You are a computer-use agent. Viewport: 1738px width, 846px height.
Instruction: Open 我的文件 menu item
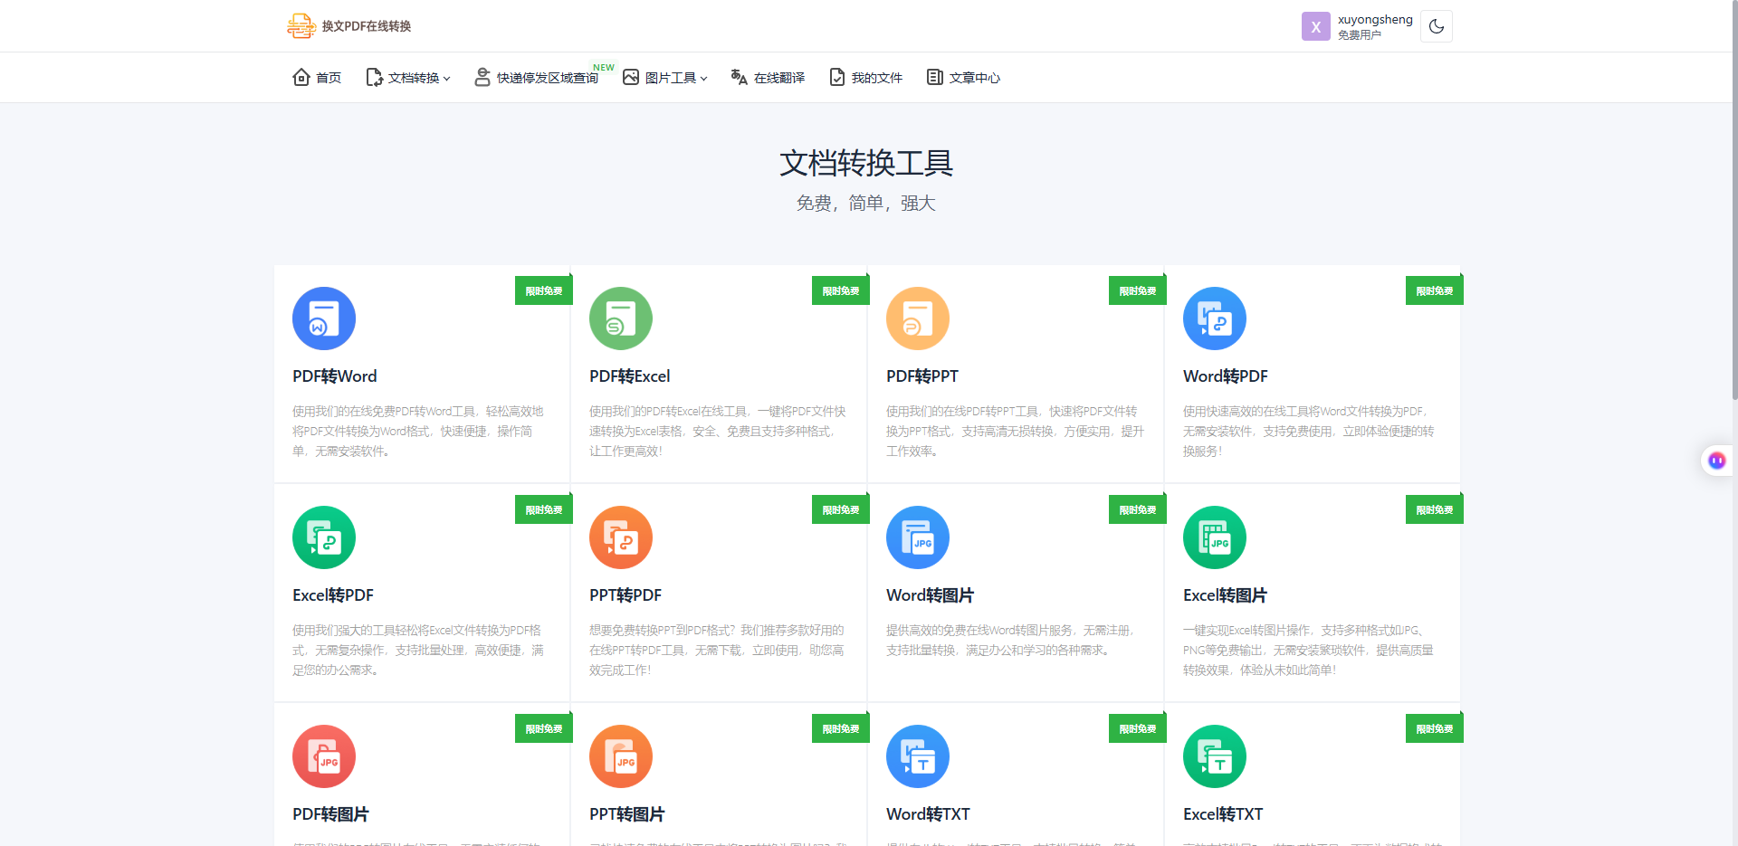[x=877, y=78]
